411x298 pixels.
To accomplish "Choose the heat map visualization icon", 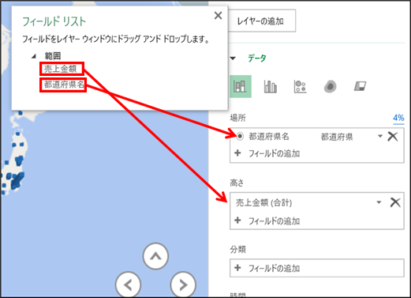I will tap(330, 86).
